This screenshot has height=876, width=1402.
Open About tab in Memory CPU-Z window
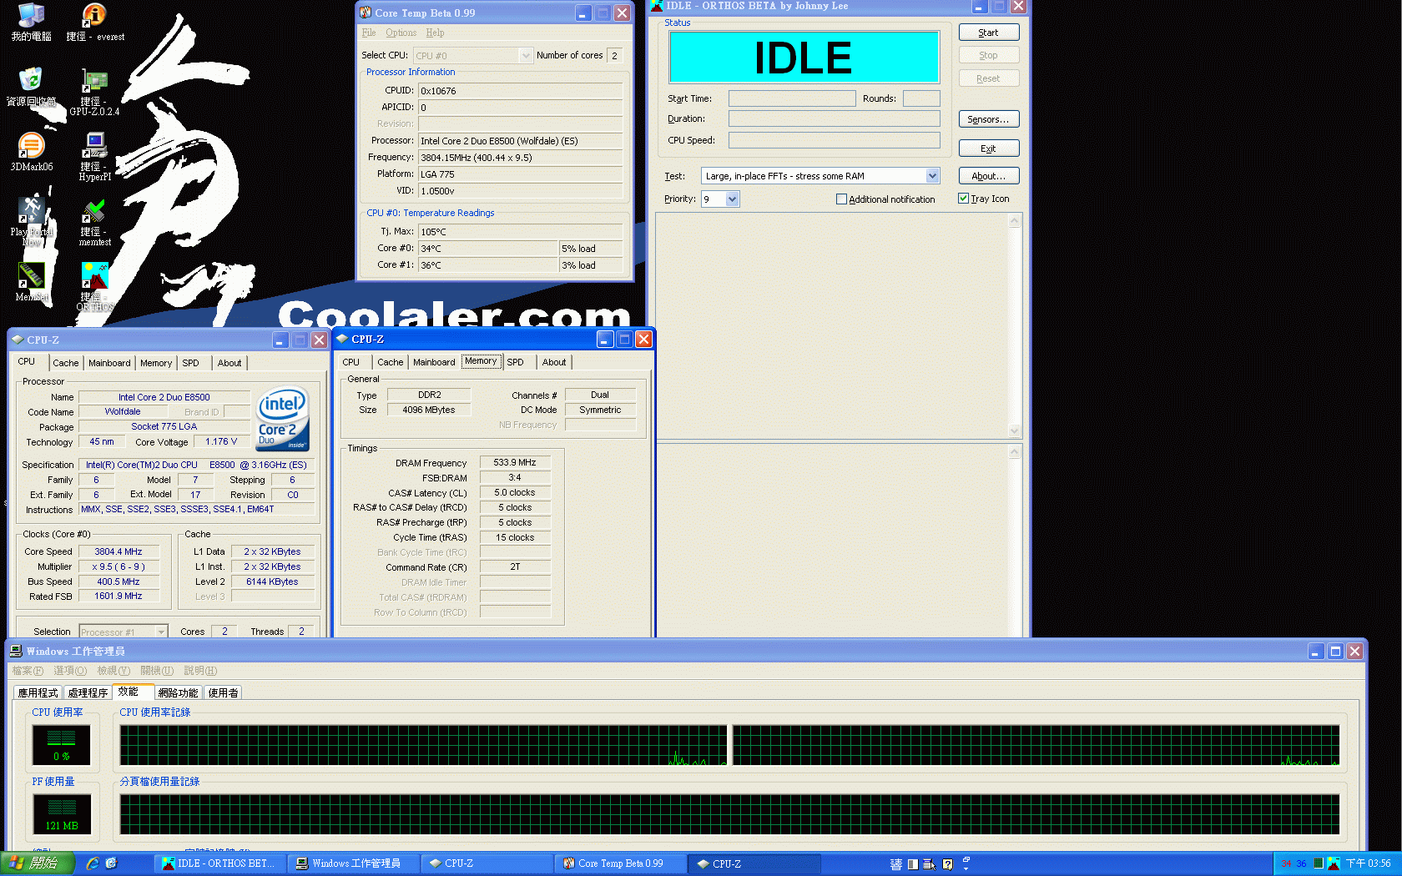click(553, 362)
